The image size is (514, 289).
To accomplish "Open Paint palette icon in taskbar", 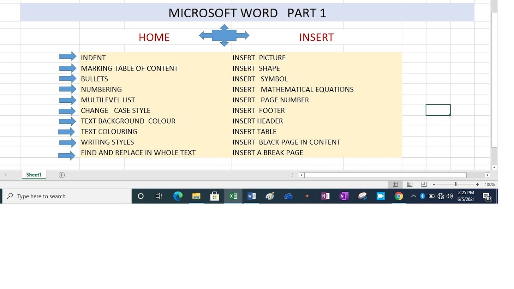I will tap(270, 196).
